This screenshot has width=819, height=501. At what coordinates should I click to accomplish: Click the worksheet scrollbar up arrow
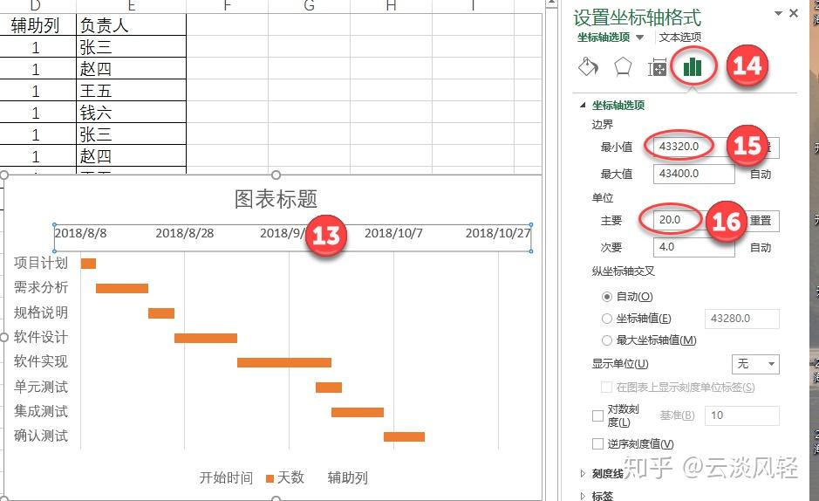[x=551, y=3]
